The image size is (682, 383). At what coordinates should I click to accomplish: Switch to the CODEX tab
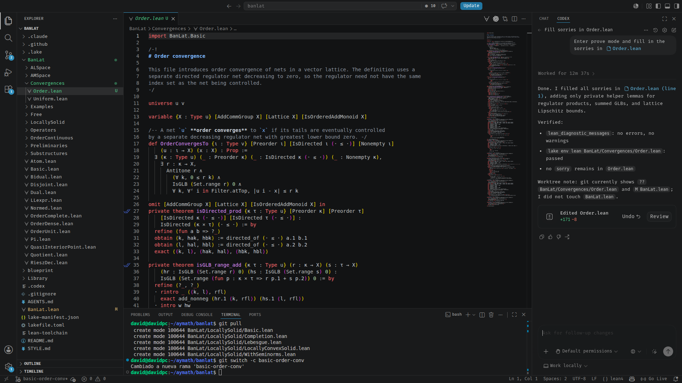coord(563,19)
